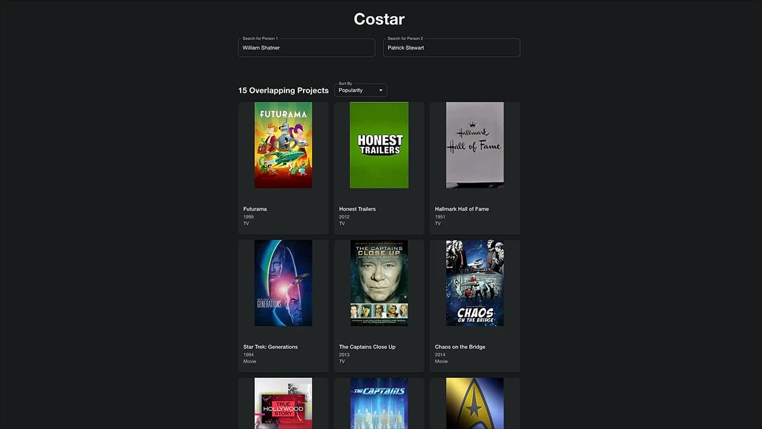This screenshot has height=429, width=762.
Task: Open the Honest Trailers title link
Action: point(357,209)
